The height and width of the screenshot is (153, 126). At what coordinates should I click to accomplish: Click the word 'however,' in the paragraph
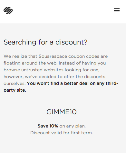tap(14, 77)
